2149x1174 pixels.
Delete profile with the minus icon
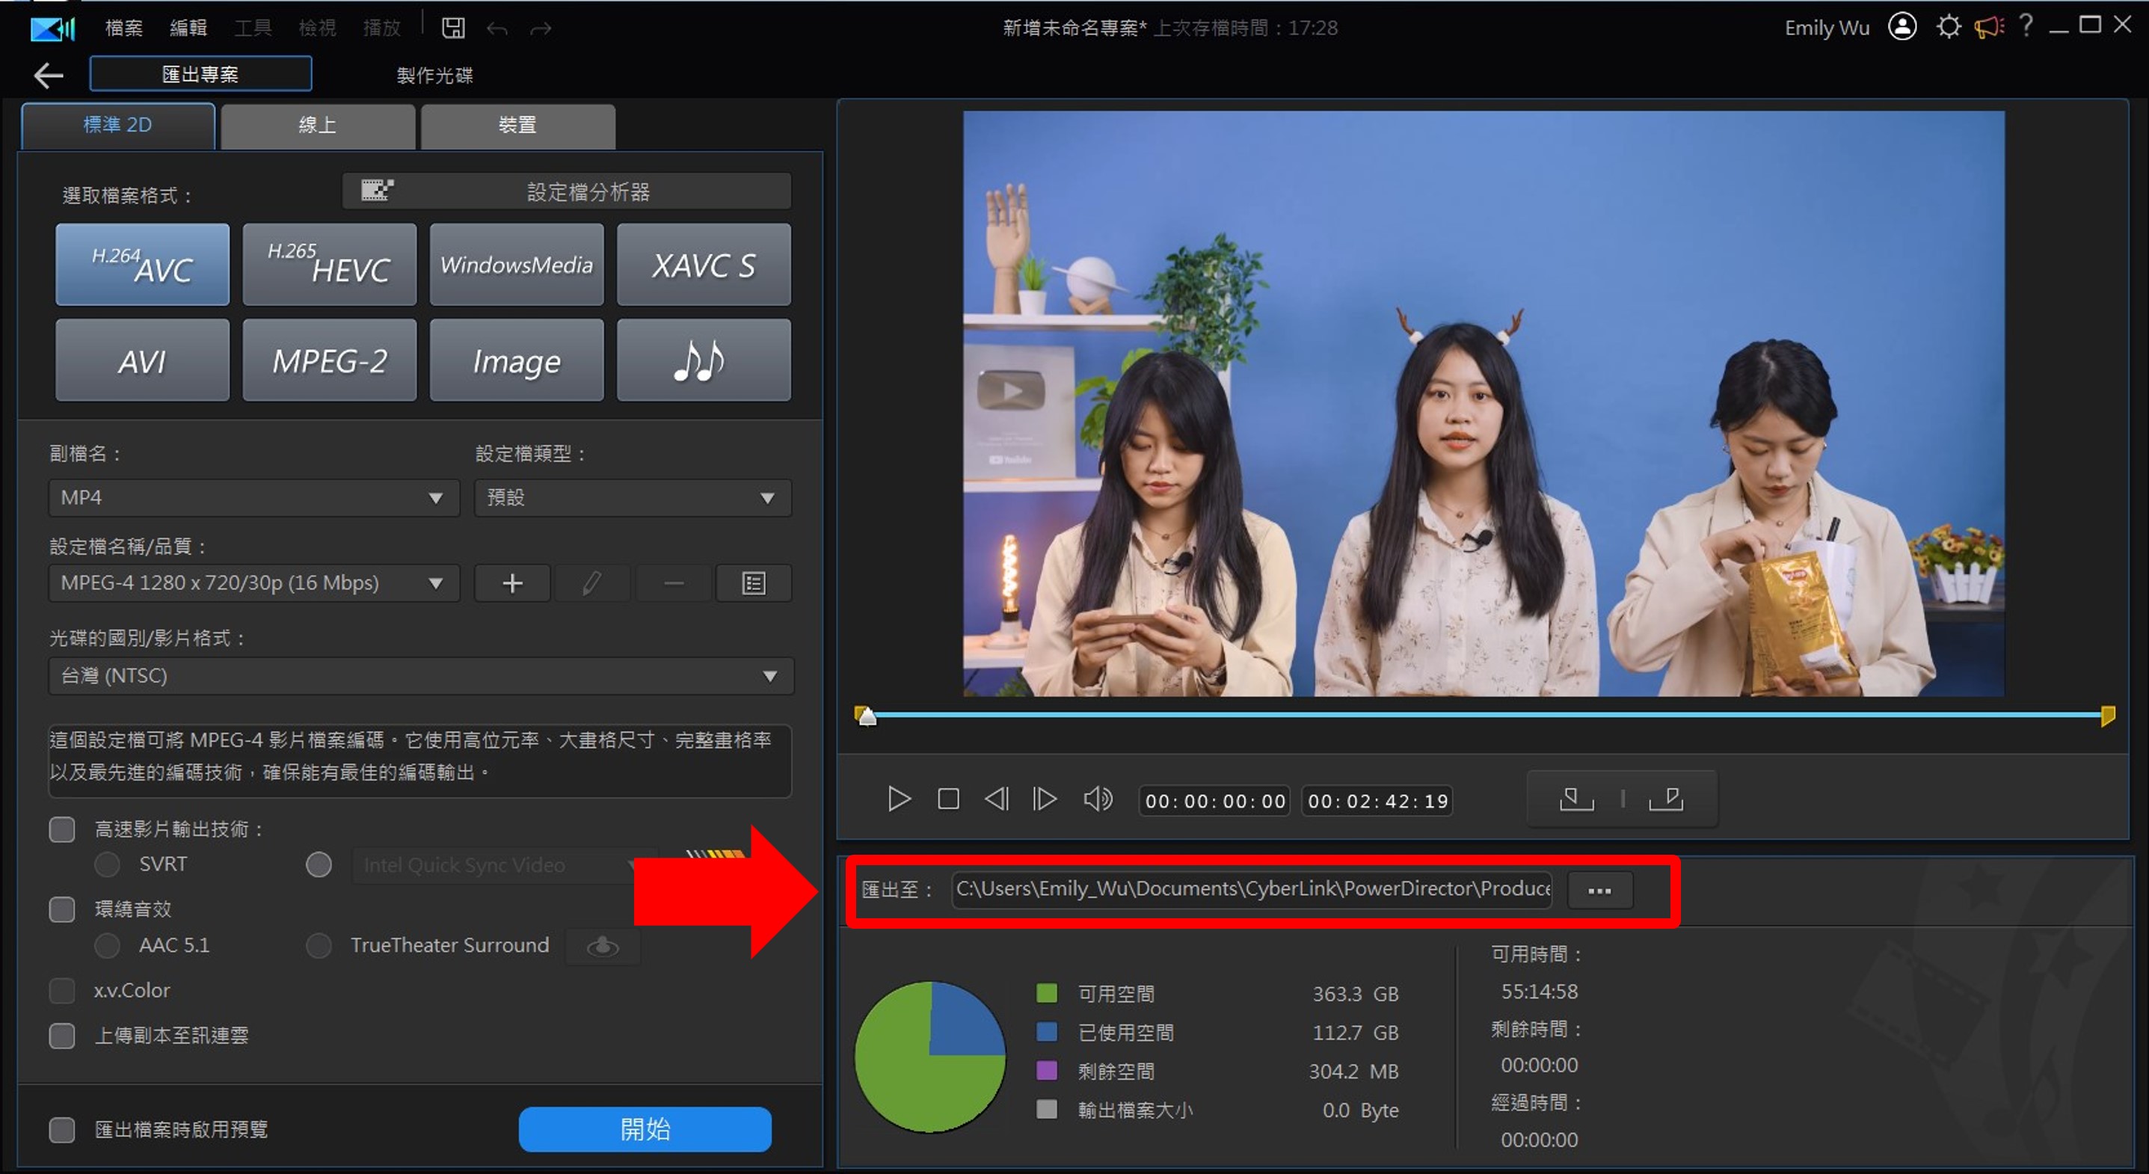(x=673, y=583)
